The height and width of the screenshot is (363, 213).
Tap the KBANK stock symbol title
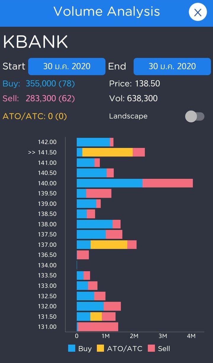(36, 42)
